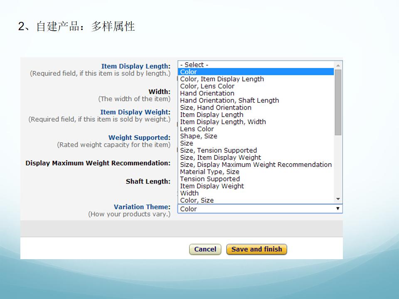
Task: Select 'Tension Supported' from the list
Action: click(x=256, y=179)
